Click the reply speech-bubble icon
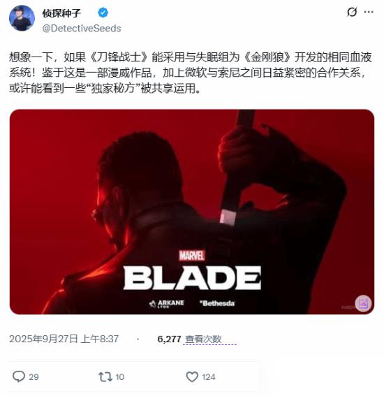 tap(19, 376)
